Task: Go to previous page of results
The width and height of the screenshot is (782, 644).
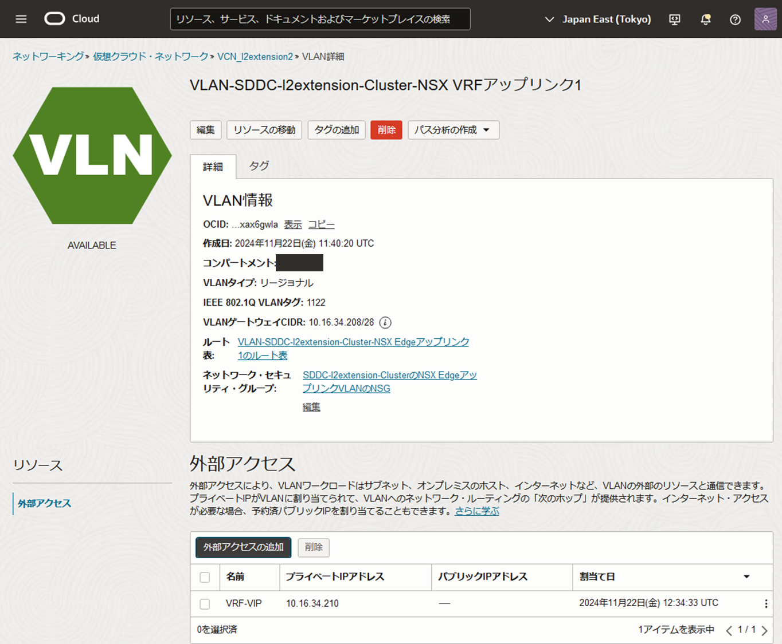Action: (729, 630)
